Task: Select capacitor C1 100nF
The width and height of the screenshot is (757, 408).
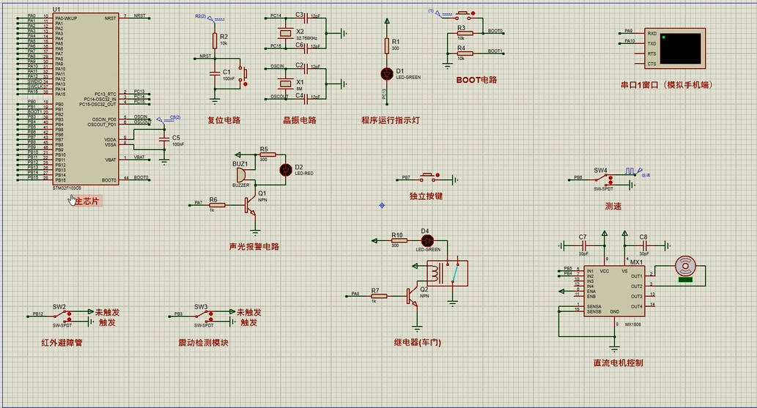Action: pyautogui.click(x=215, y=73)
